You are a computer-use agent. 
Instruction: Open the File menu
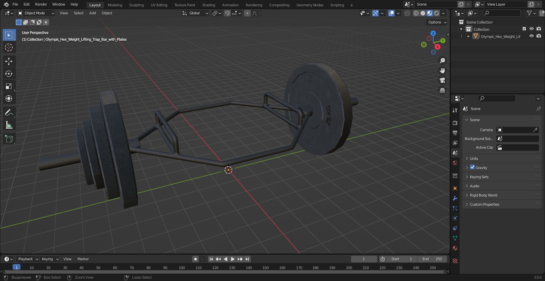(x=15, y=4)
